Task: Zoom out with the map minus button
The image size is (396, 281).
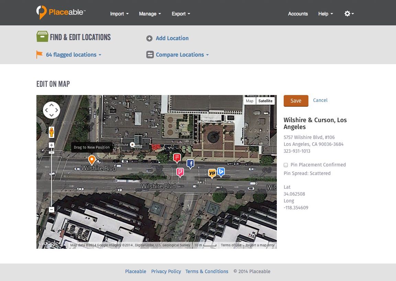Action: coord(52,209)
